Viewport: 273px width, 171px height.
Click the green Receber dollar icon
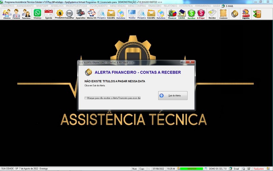tap(191, 14)
